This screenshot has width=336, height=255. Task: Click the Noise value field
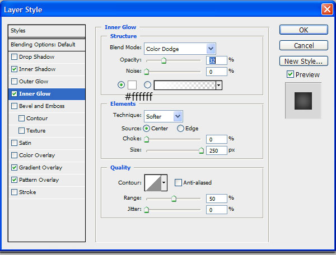tap(216, 72)
